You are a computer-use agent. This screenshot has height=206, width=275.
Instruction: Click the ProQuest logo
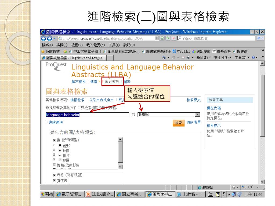[56, 66]
